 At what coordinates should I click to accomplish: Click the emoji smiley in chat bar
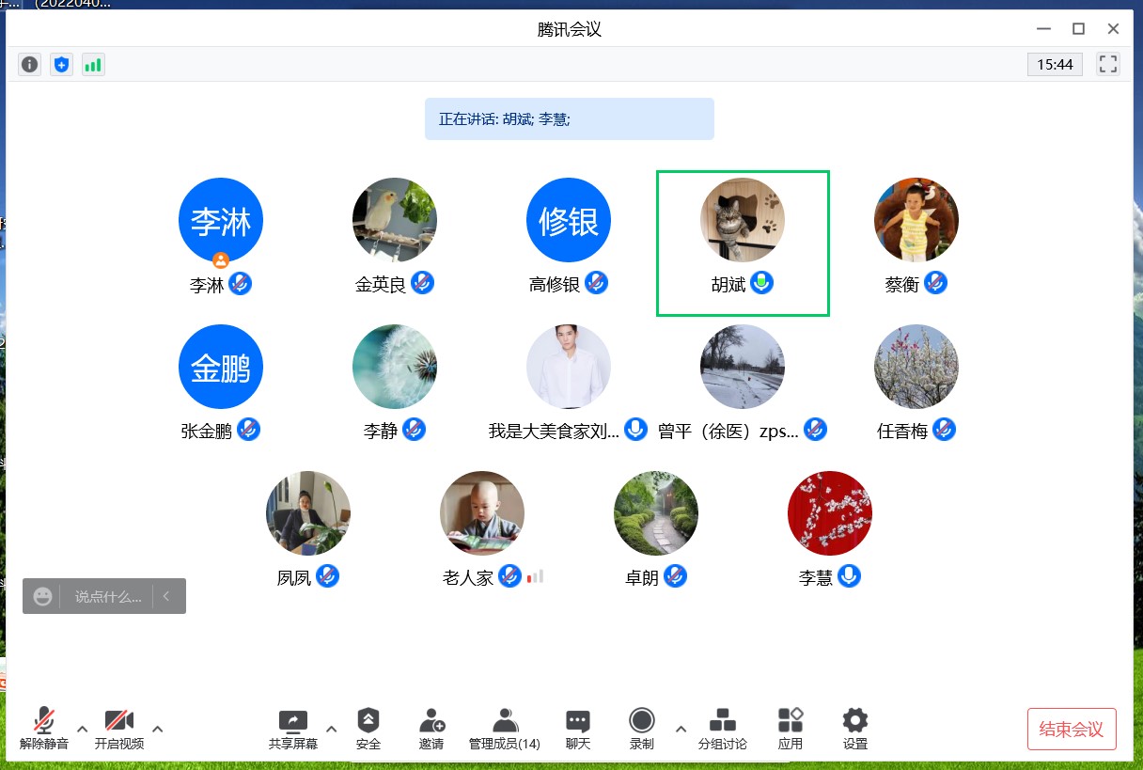[x=42, y=596]
